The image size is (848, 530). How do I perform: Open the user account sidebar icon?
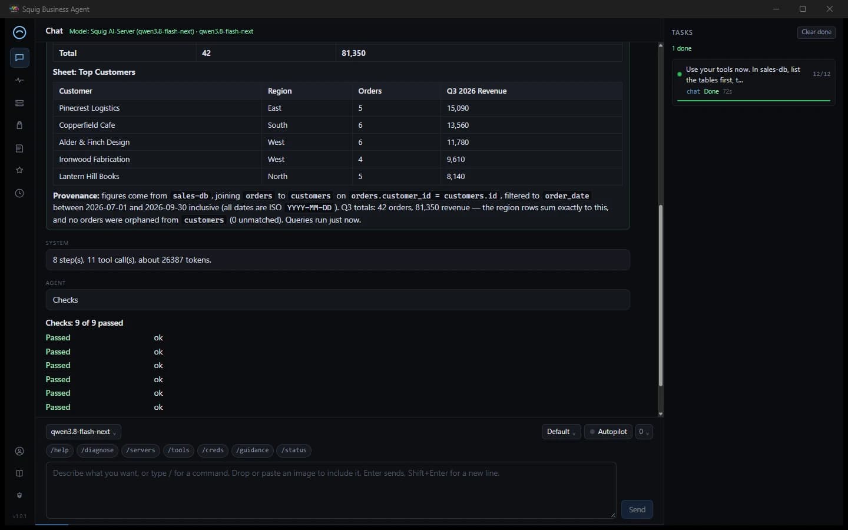click(19, 451)
